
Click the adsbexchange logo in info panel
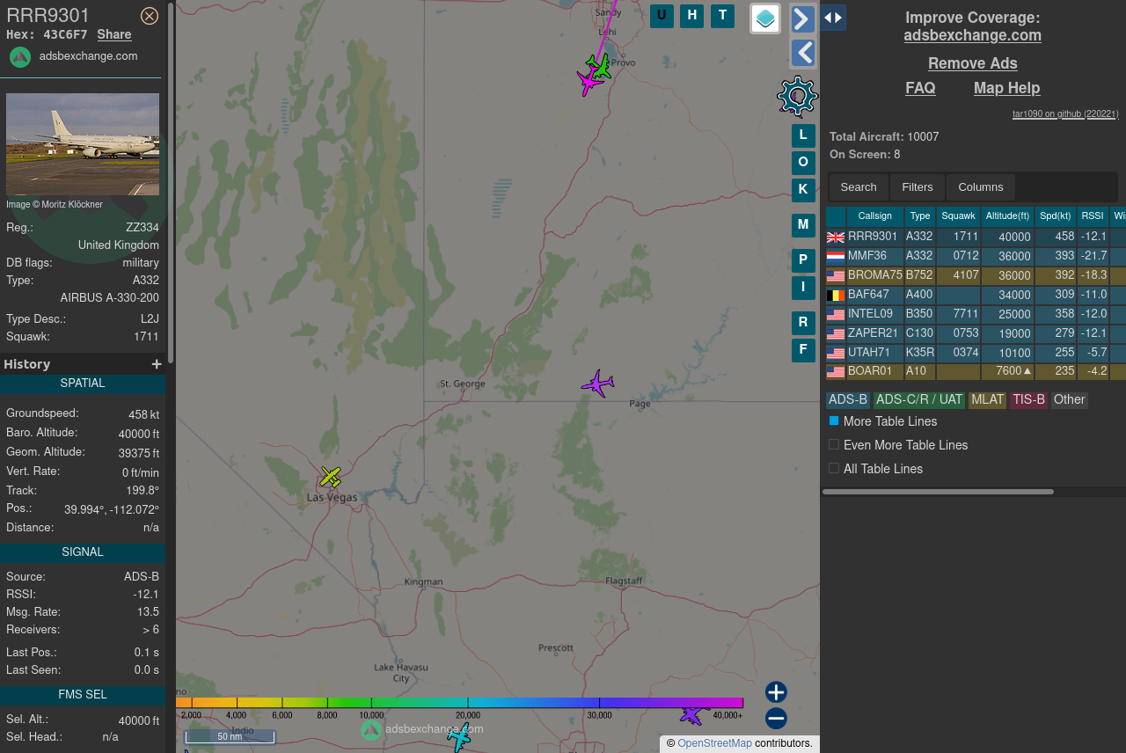coord(20,56)
